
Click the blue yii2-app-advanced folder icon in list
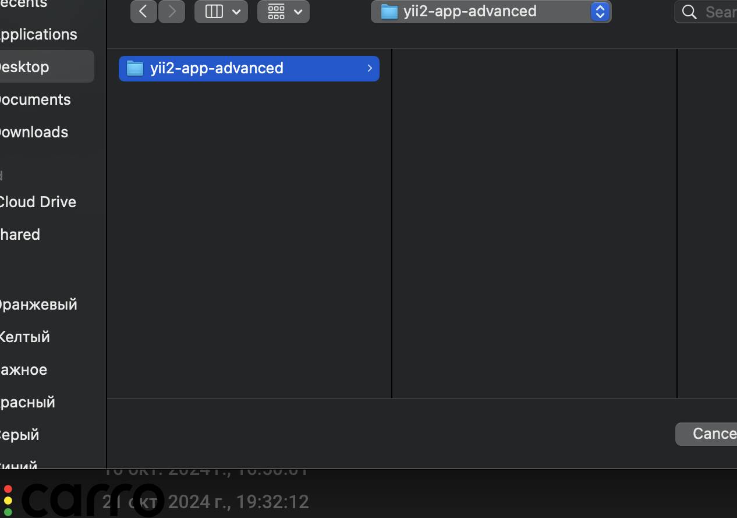(135, 68)
